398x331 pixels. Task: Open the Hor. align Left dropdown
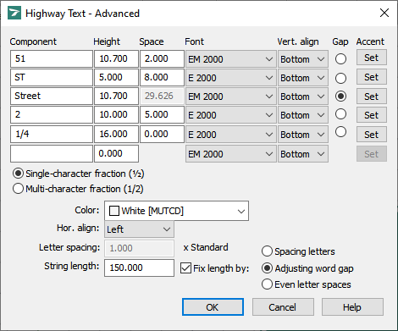[139, 229]
